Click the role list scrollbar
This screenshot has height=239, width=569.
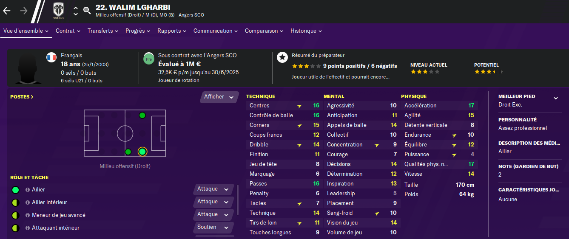pyautogui.click(x=238, y=200)
